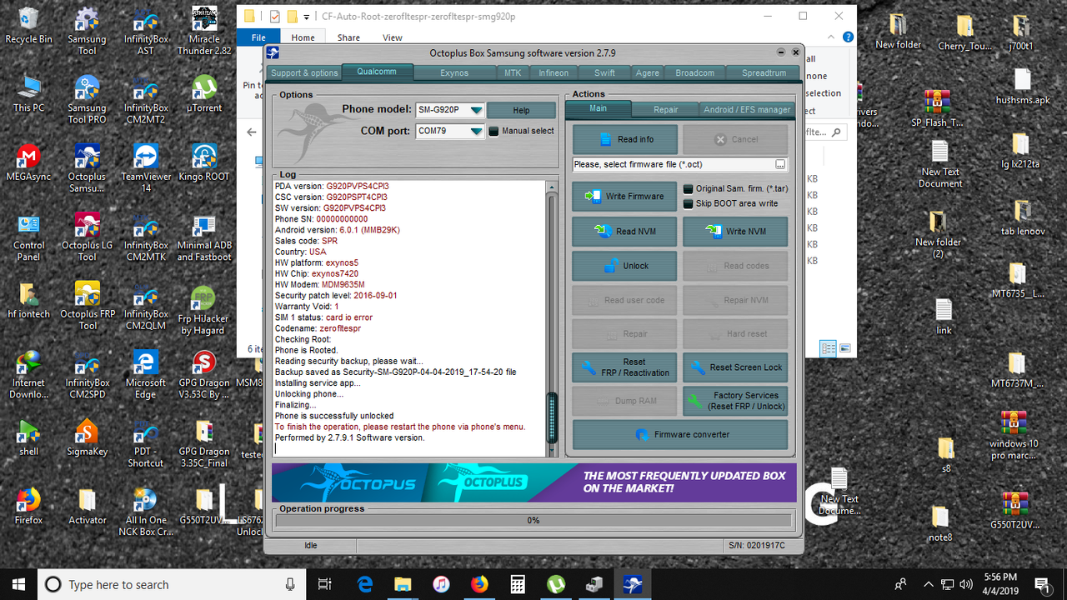Screen dimensions: 1067x600
Task: Open the View ribbon tab in Explorer
Action: pyautogui.click(x=392, y=37)
